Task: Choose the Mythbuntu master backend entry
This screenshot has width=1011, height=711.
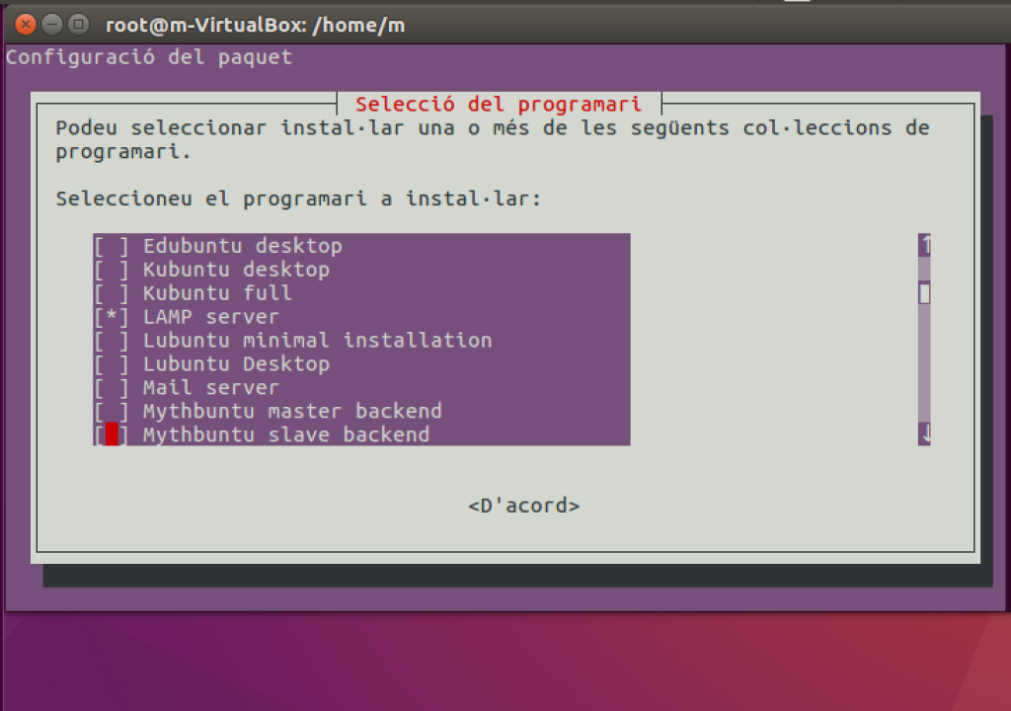Action: tap(292, 412)
